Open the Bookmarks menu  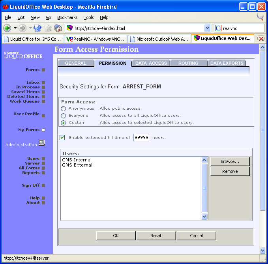(x=67, y=17)
